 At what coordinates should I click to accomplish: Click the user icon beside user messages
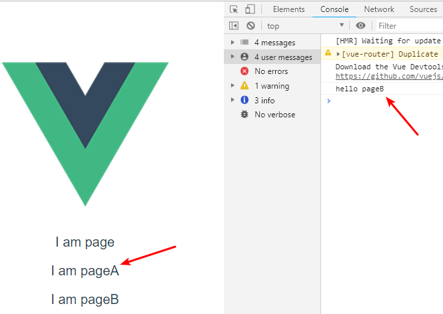tap(244, 57)
